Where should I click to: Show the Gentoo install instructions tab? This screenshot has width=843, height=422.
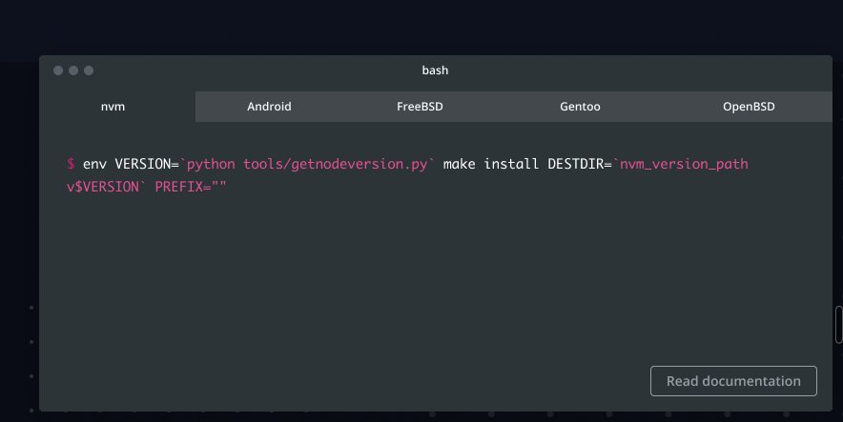click(x=580, y=107)
